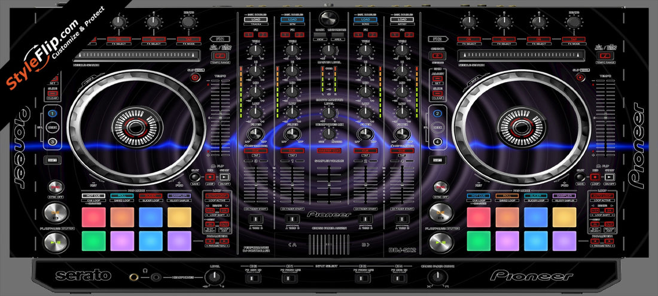Click the right deck CENSOR button
Viewport: 658px width, 296px height.
point(438,56)
